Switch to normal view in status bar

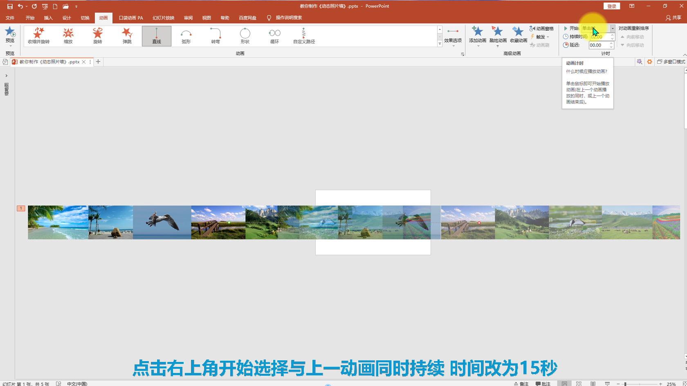(x=564, y=384)
